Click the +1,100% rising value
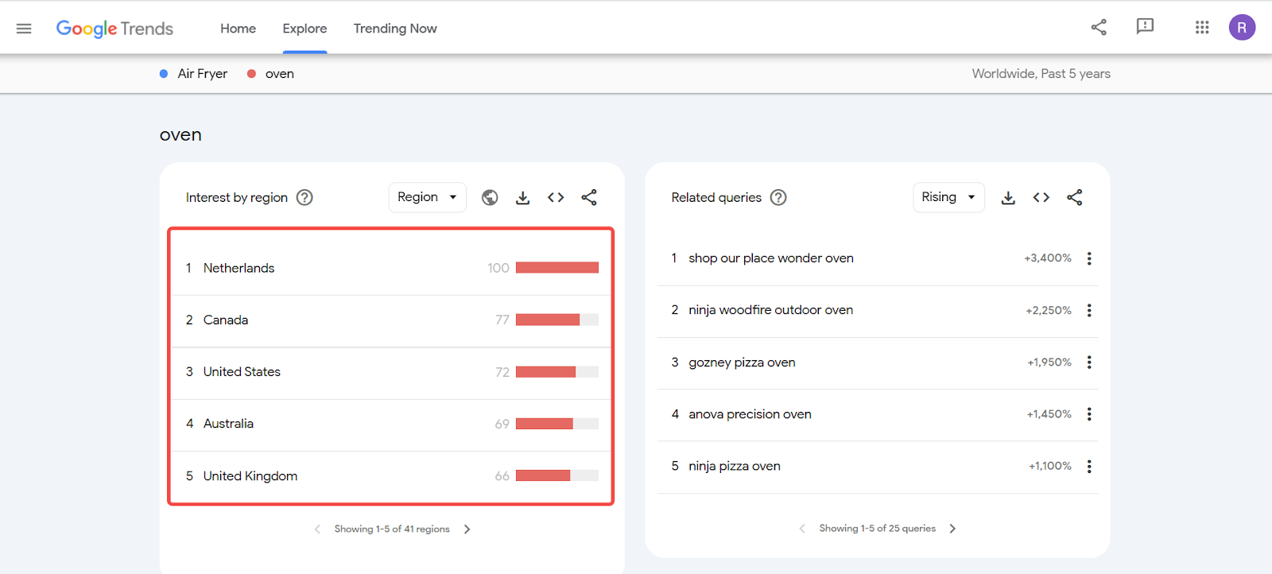Viewport: 1272px width, 574px height. (x=1050, y=466)
